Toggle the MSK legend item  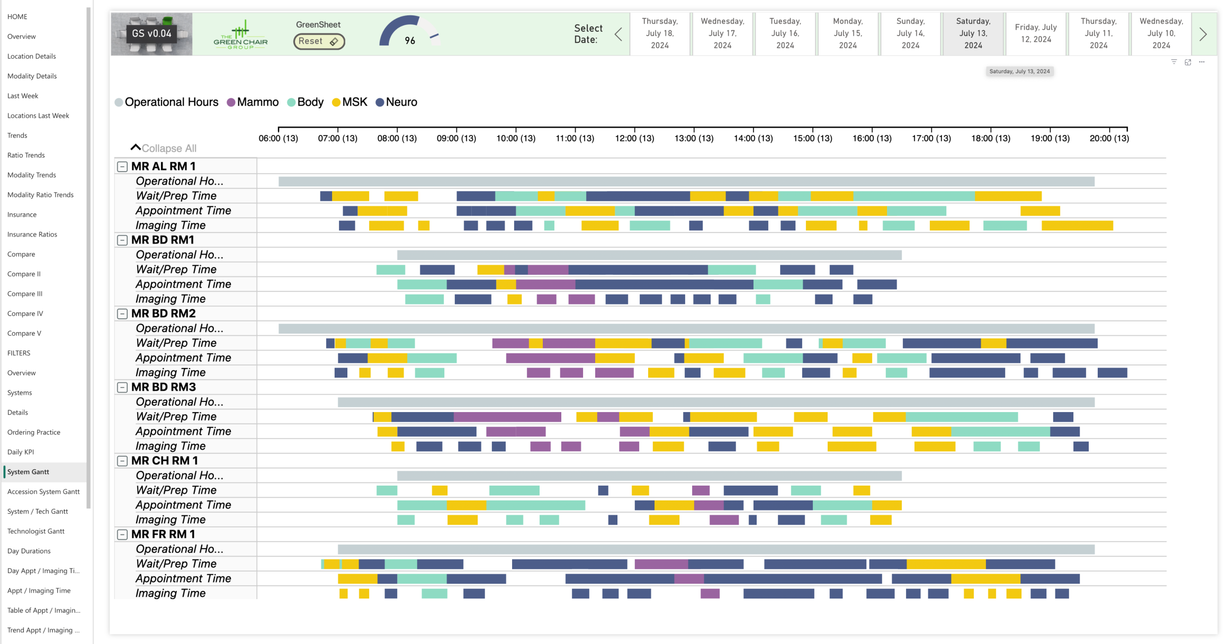click(x=349, y=102)
